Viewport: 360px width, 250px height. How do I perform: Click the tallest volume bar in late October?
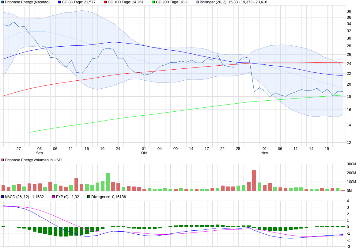click(x=254, y=179)
